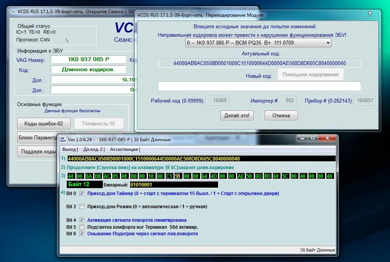
Task: Enable Bit 2 Приход-дом Режим checkbox
Action: (x=81, y=206)
